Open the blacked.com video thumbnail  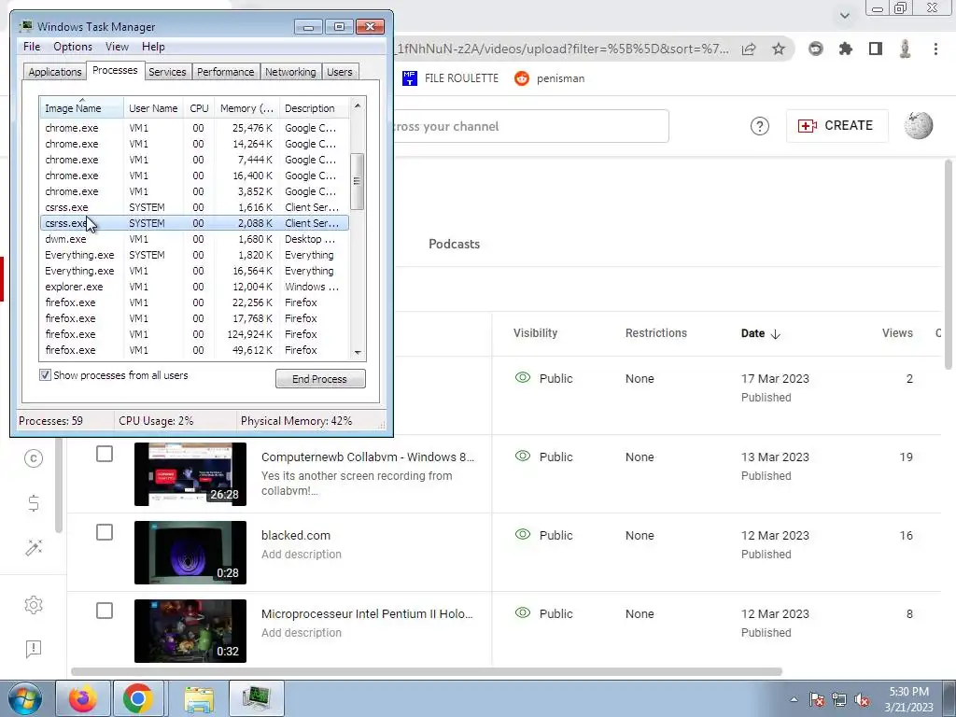click(x=190, y=553)
